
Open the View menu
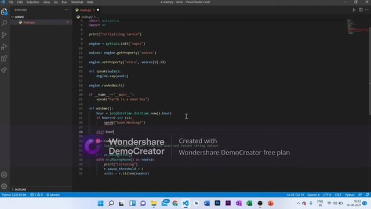click(46, 2)
